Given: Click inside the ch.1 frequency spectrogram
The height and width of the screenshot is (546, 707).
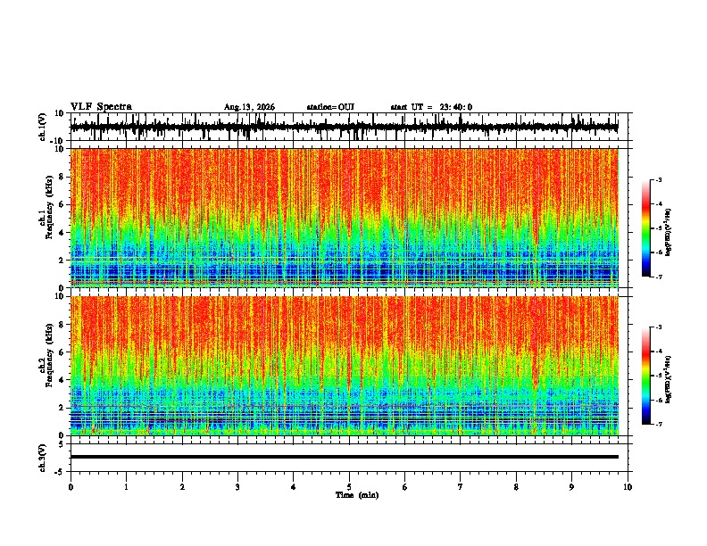Looking at the screenshot, I should tap(344, 218).
